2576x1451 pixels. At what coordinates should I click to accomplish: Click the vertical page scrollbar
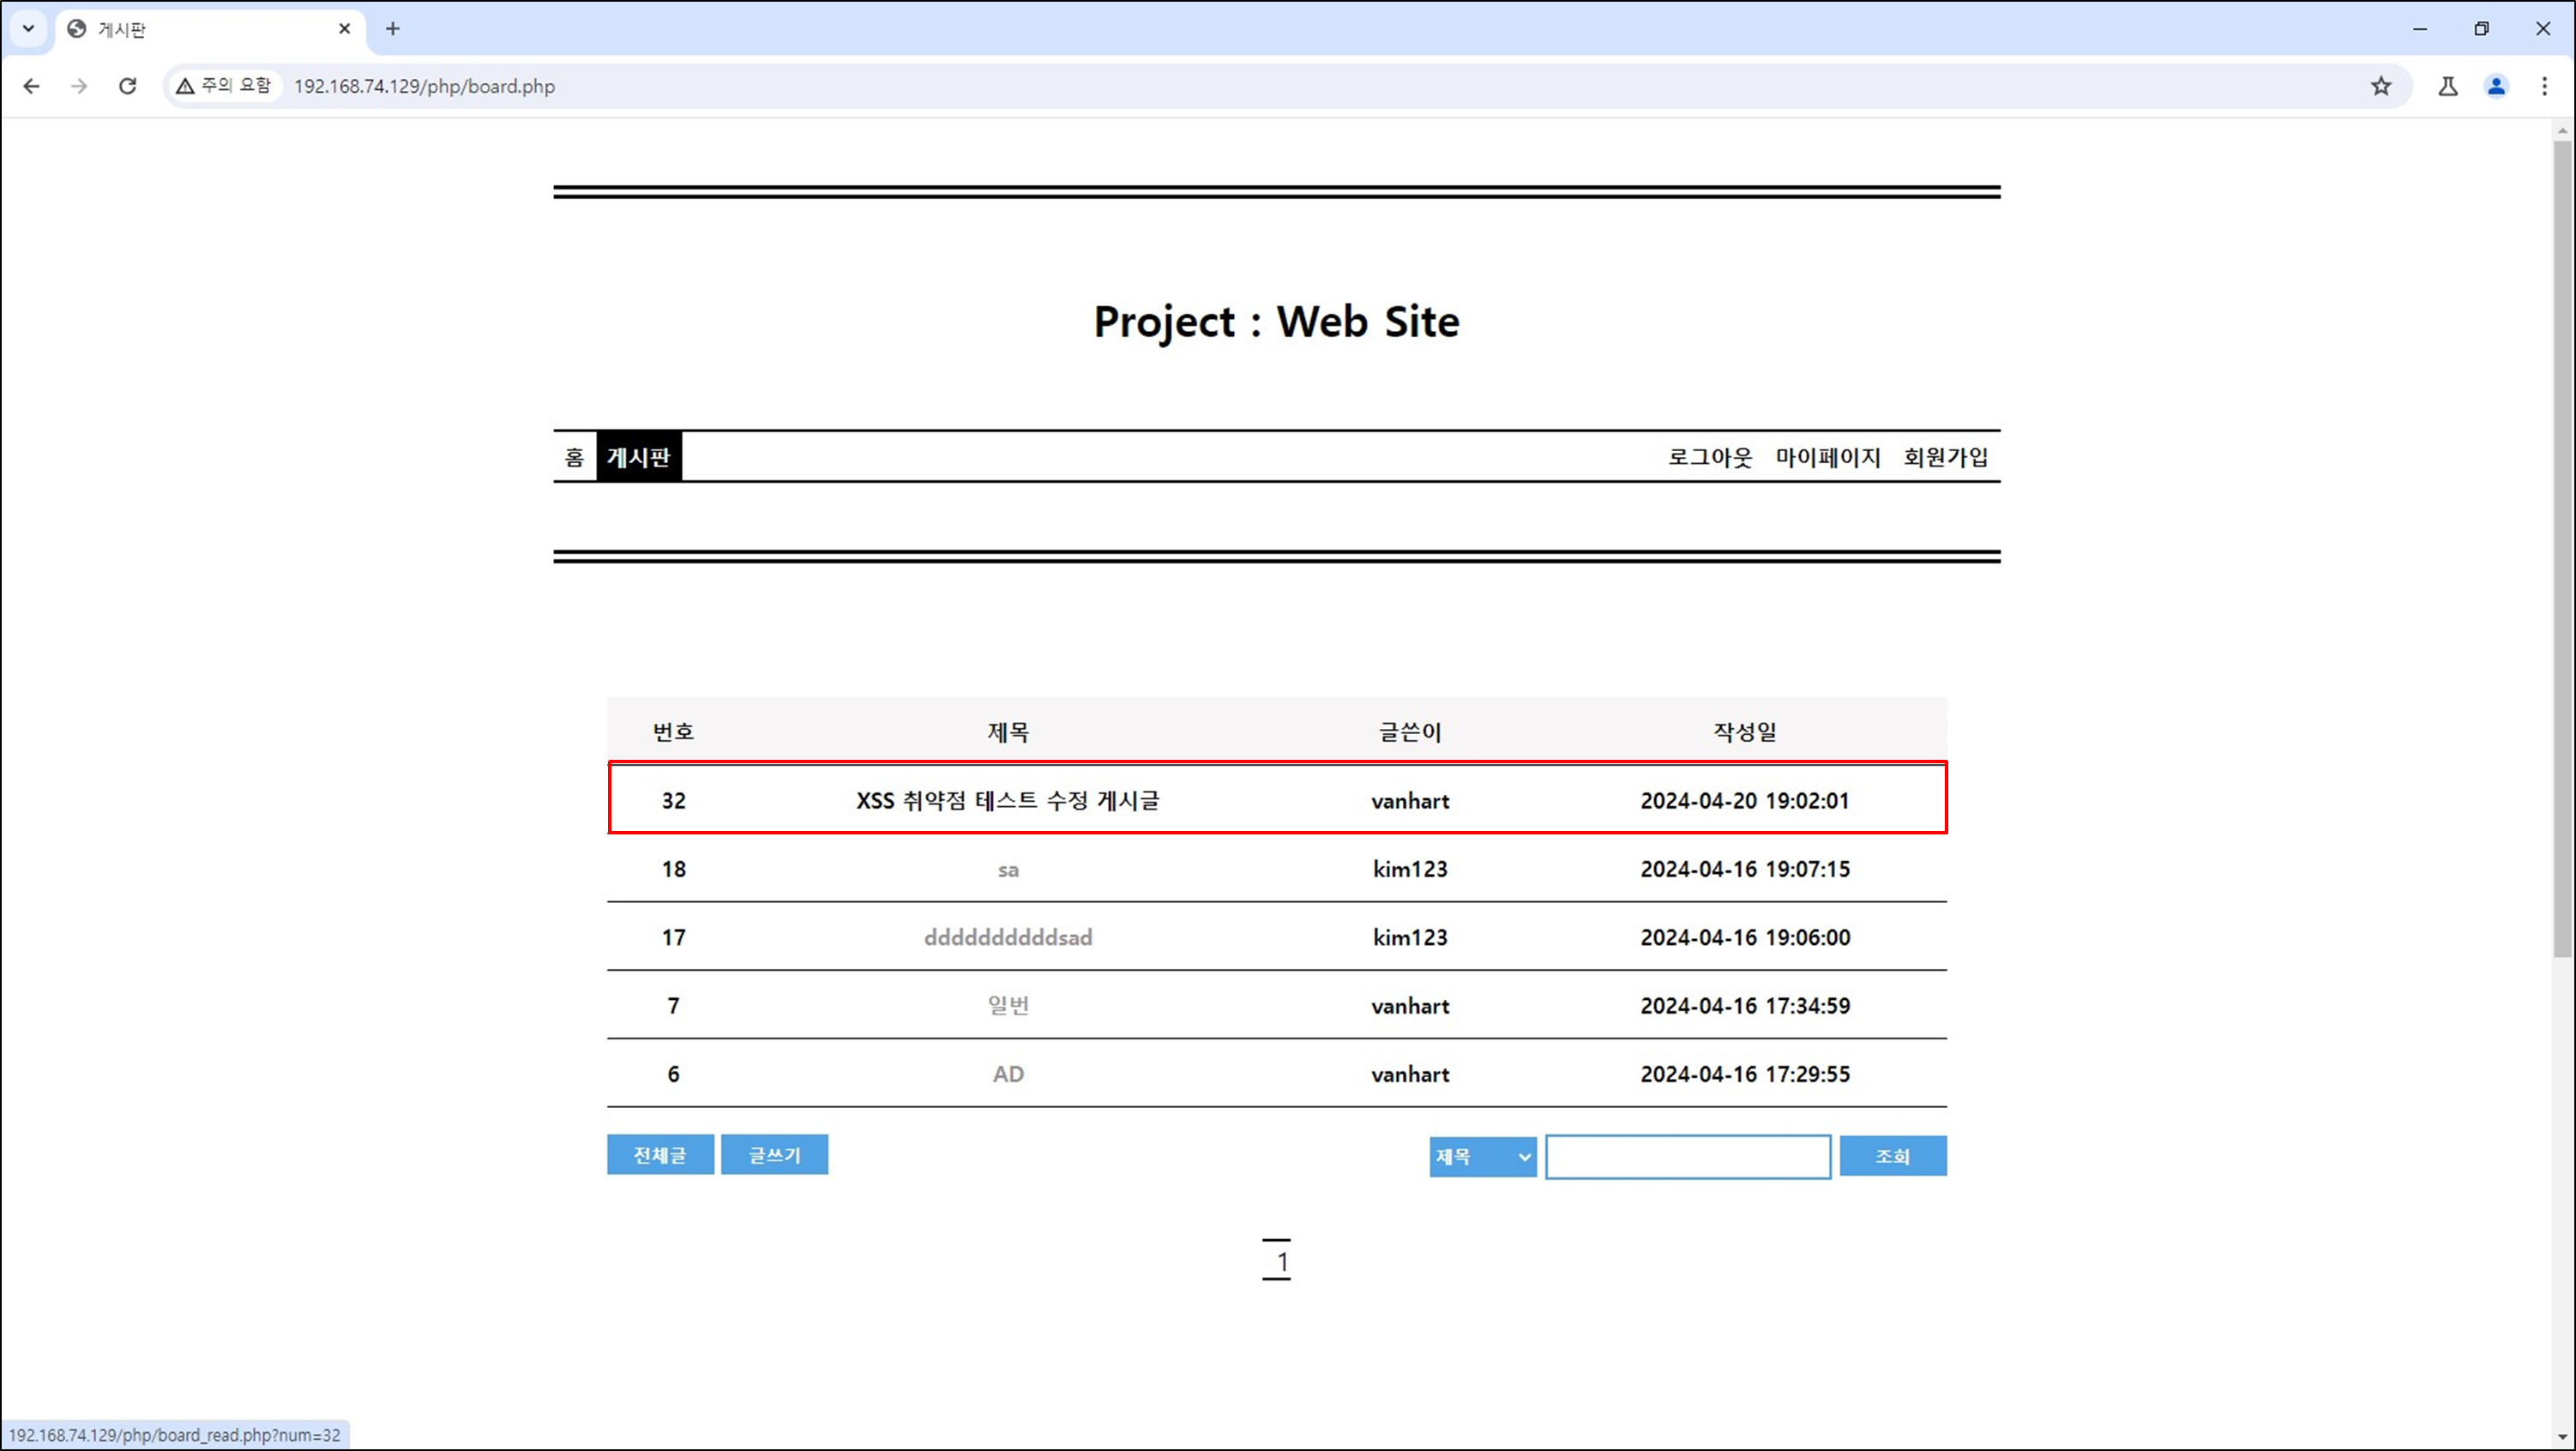pyautogui.click(x=2562, y=550)
